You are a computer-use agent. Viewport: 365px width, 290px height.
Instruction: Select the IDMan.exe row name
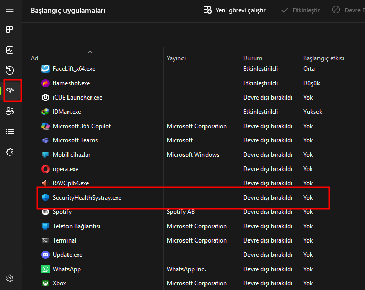click(x=67, y=112)
